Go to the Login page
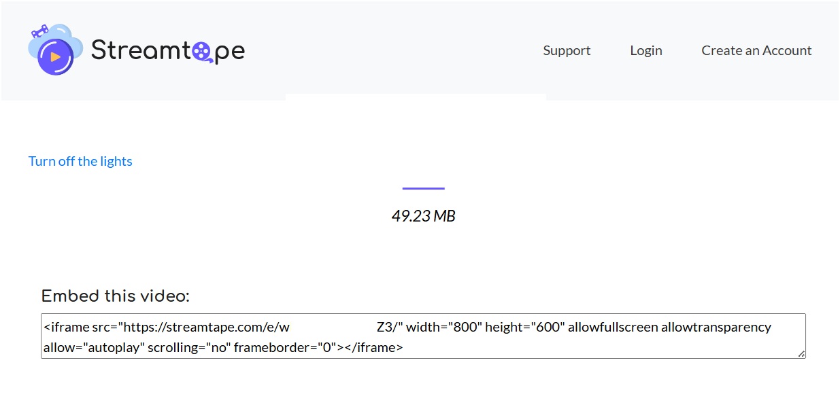 [x=645, y=50]
